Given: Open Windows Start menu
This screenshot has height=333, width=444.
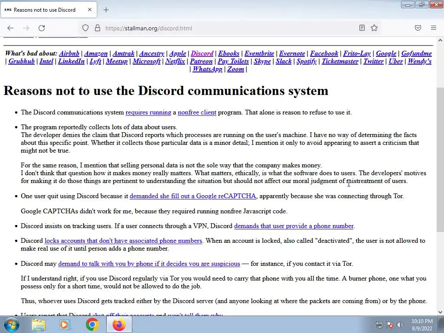Looking at the screenshot, I should pyautogui.click(x=11, y=324).
